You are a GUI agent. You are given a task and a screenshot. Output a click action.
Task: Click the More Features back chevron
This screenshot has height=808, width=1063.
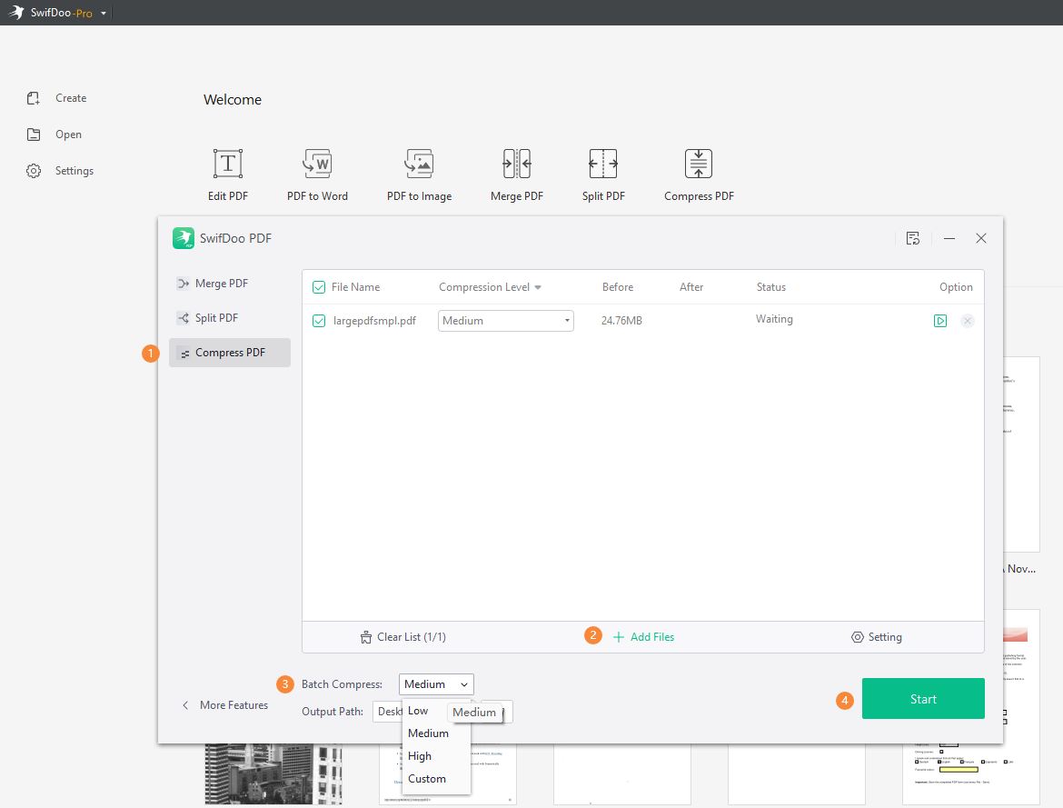click(185, 705)
